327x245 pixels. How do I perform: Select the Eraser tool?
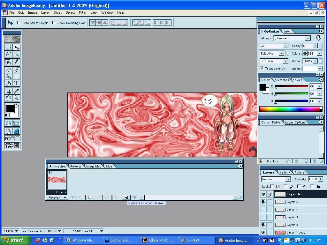pos(8,70)
